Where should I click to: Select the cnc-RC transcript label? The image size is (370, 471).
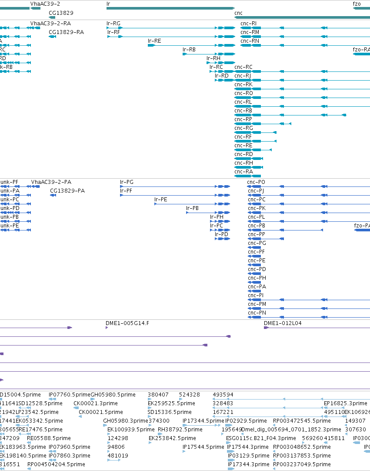pos(243,67)
